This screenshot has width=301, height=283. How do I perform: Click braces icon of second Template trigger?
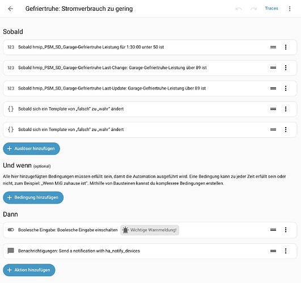[11, 129]
